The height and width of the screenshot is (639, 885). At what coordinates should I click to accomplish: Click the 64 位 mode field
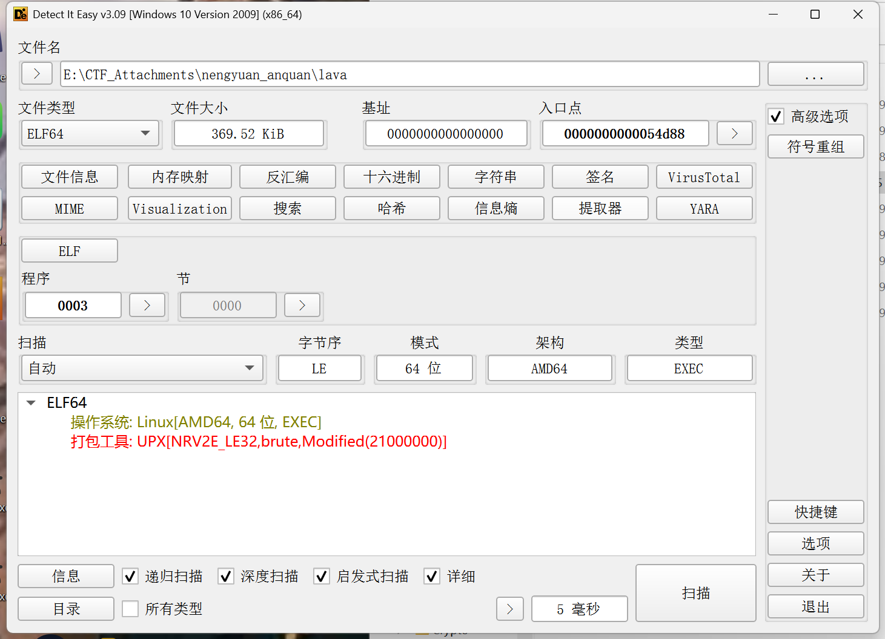(x=424, y=368)
